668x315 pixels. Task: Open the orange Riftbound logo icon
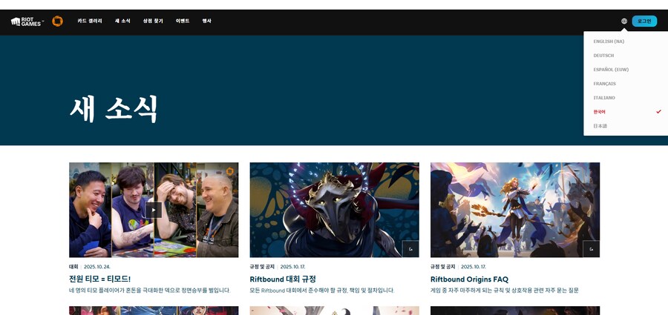click(57, 21)
